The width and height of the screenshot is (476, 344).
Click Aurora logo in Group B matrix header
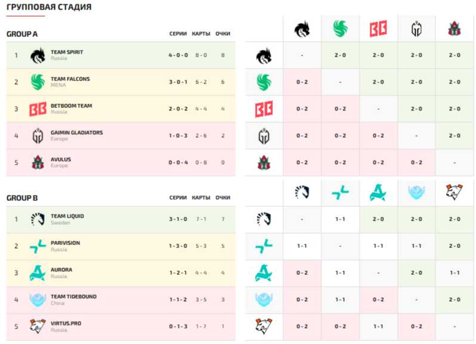[x=377, y=192]
